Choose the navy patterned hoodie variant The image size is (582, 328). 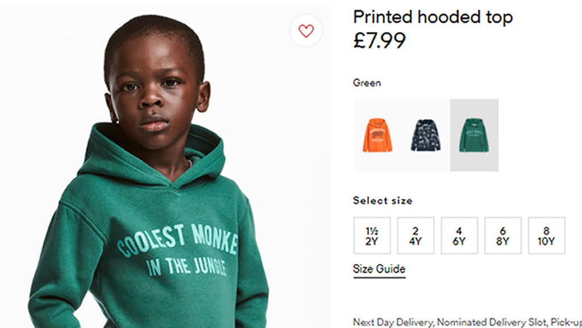(426, 135)
